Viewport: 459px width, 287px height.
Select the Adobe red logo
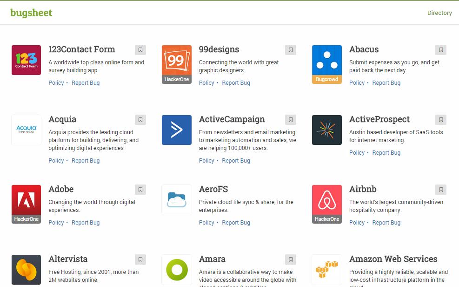pyautogui.click(x=27, y=200)
